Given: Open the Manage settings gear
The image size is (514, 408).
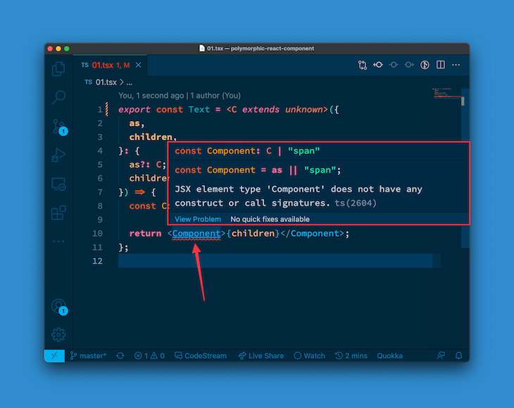Looking at the screenshot, I should click(x=58, y=335).
